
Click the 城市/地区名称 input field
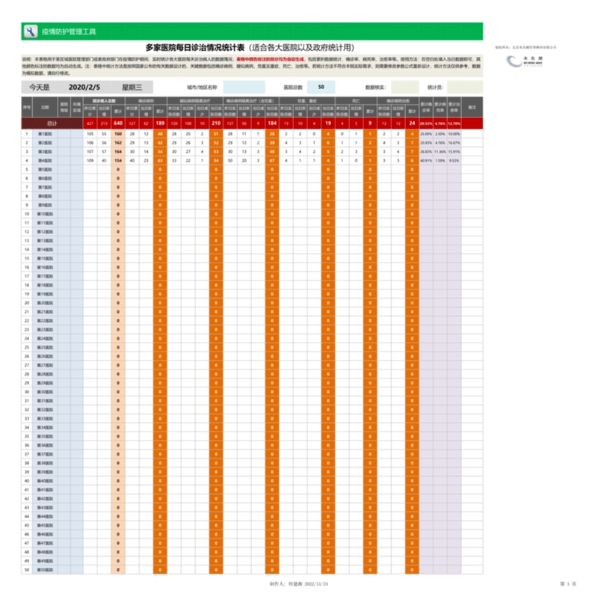click(x=243, y=88)
